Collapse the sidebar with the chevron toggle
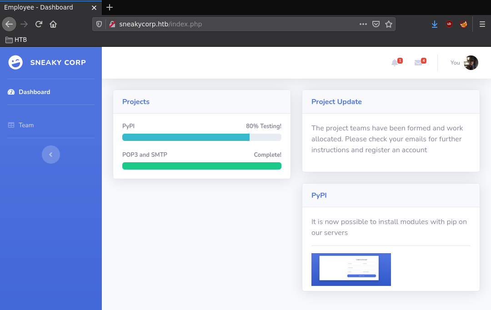491x310 pixels. (x=51, y=155)
